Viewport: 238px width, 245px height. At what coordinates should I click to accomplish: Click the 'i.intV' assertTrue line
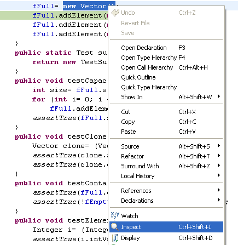coord(70,239)
